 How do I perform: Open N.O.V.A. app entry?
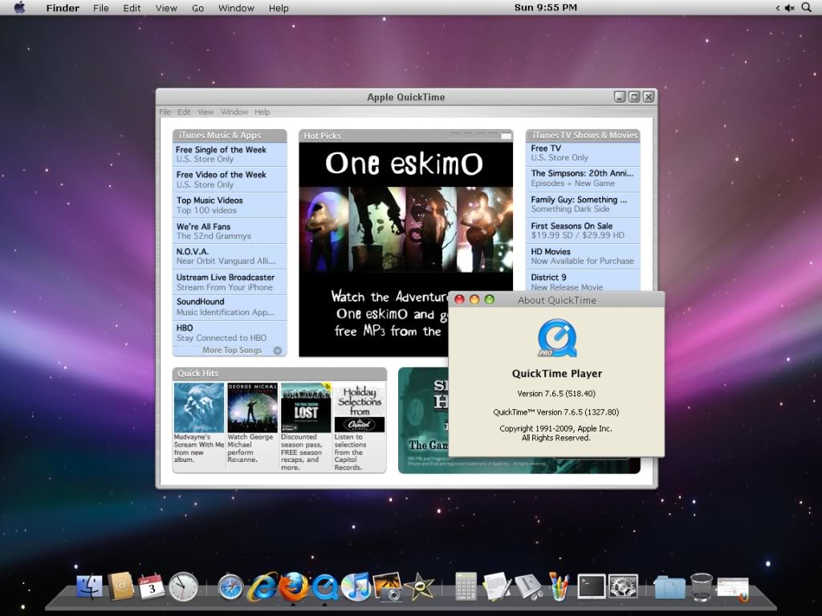coord(230,256)
